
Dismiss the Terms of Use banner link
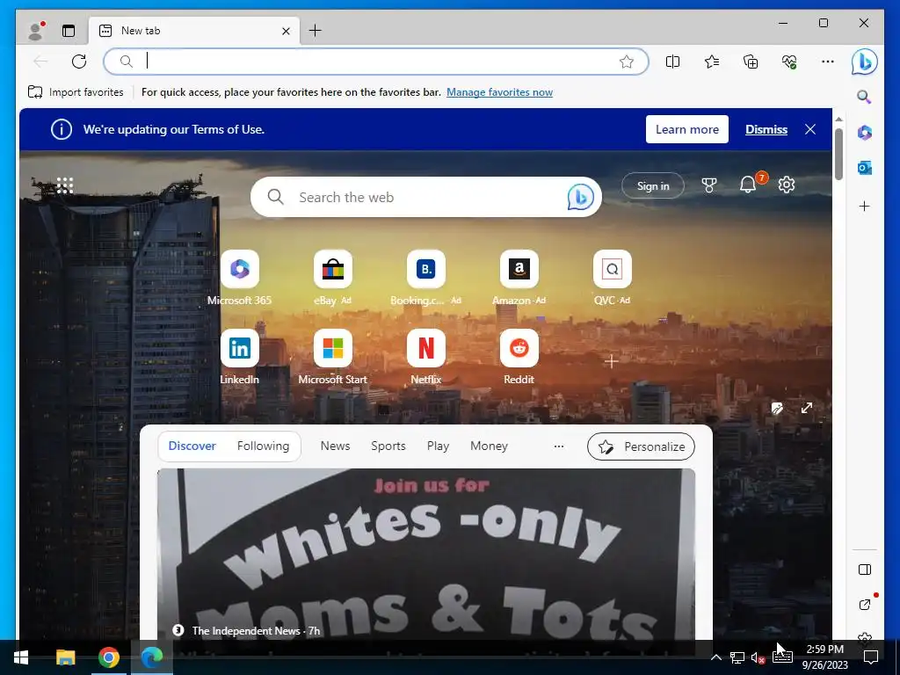click(x=766, y=130)
